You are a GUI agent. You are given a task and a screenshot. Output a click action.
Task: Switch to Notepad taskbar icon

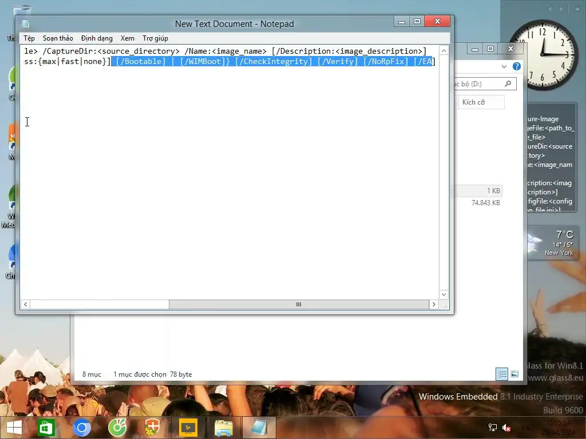coord(259,428)
